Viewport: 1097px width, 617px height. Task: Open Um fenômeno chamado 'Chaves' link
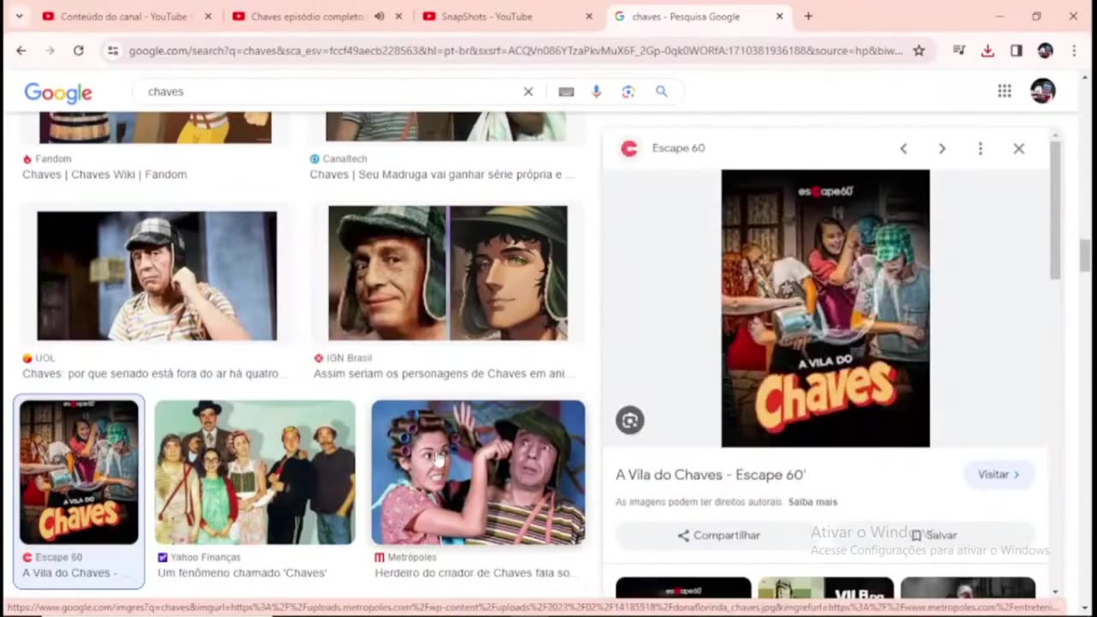click(243, 572)
